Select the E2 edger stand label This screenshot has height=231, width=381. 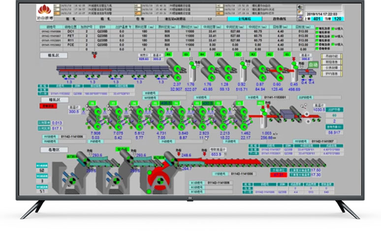(238, 55)
